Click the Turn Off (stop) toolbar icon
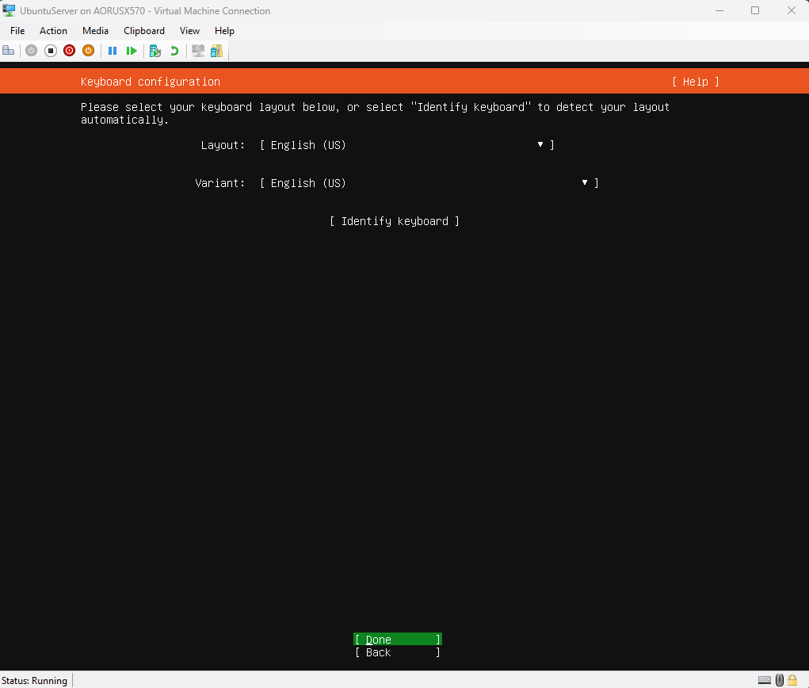809x688 pixels. pyautogui.click(x=50, y=51)
